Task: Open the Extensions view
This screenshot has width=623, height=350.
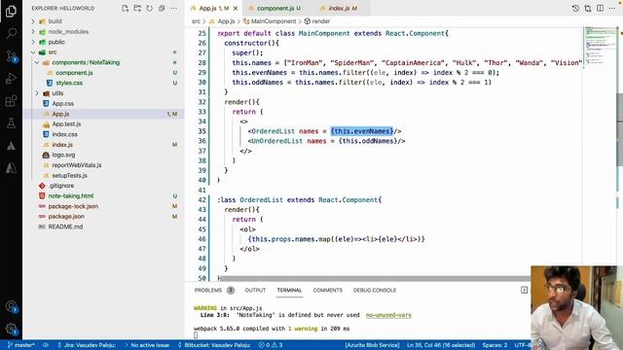Action: pyautogui.click(x=11, y=101)
